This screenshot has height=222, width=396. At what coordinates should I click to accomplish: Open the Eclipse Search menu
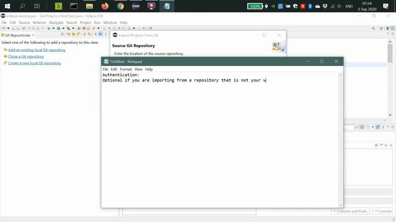click(72, 23)
